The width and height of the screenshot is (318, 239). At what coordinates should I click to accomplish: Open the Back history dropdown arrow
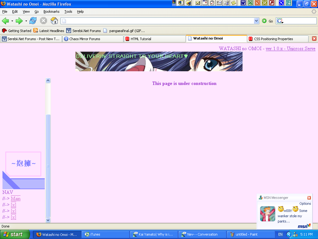tap(12, 21)
